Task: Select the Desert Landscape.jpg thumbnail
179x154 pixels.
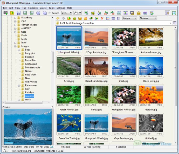Action: tap(96, 67)
